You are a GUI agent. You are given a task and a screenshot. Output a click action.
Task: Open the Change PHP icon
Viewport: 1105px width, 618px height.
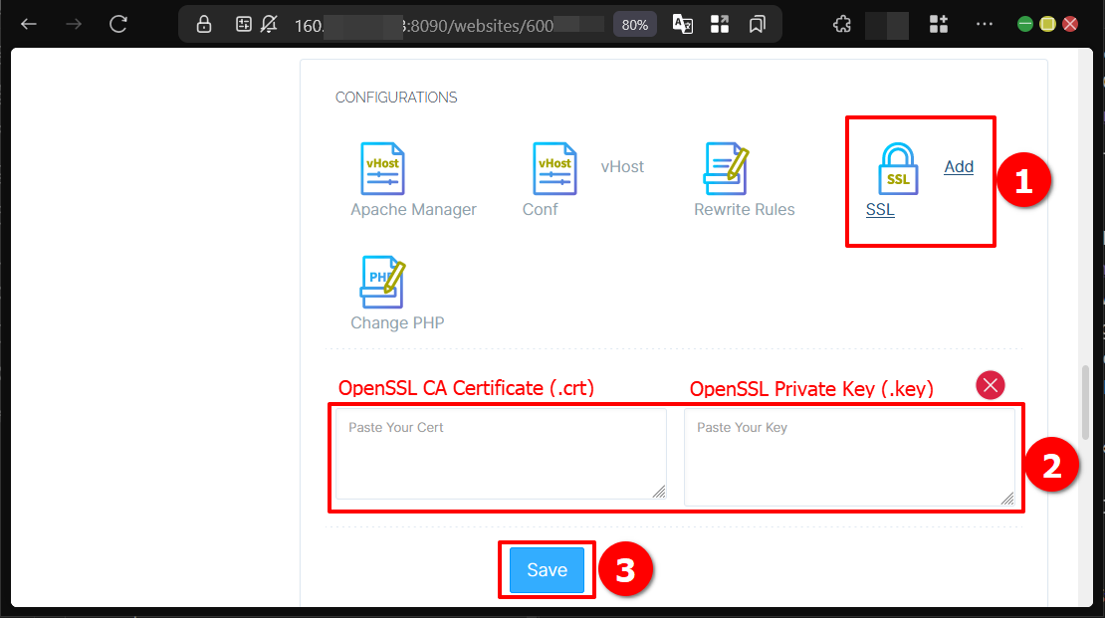click(382, 282)
